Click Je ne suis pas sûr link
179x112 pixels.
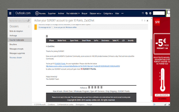click(x=65, y=27)
